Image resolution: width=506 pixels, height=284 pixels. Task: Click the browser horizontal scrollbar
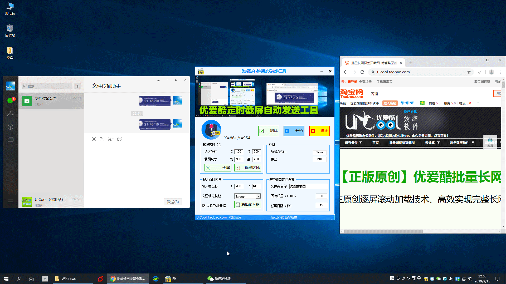(x=383, y=231)
